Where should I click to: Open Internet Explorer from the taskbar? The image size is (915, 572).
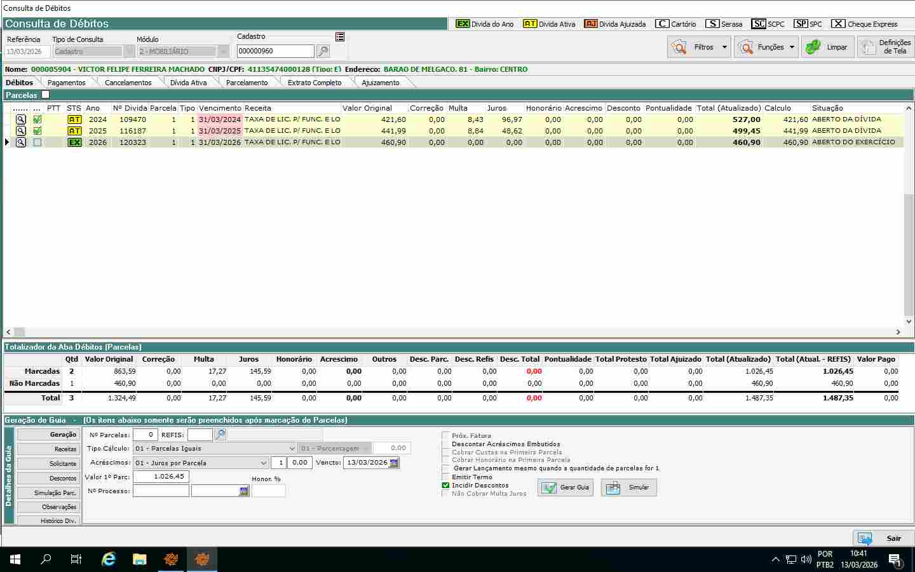click(x=109, y=559)
